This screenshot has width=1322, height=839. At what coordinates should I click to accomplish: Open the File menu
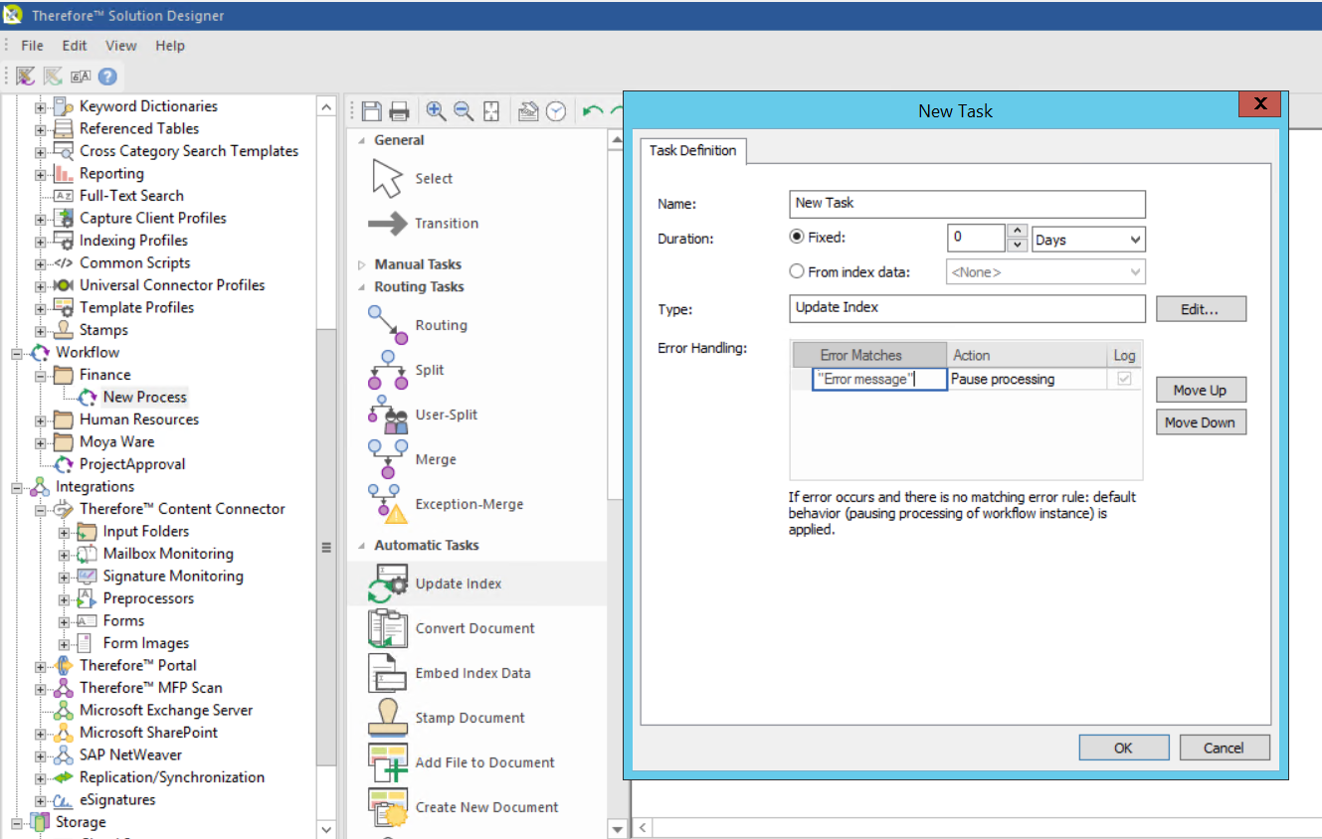(x=33, y=46)
